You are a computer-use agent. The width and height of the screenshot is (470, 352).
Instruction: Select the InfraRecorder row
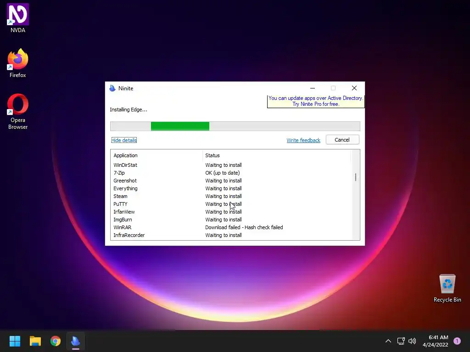pyautogui.click(x=231, y=235)
